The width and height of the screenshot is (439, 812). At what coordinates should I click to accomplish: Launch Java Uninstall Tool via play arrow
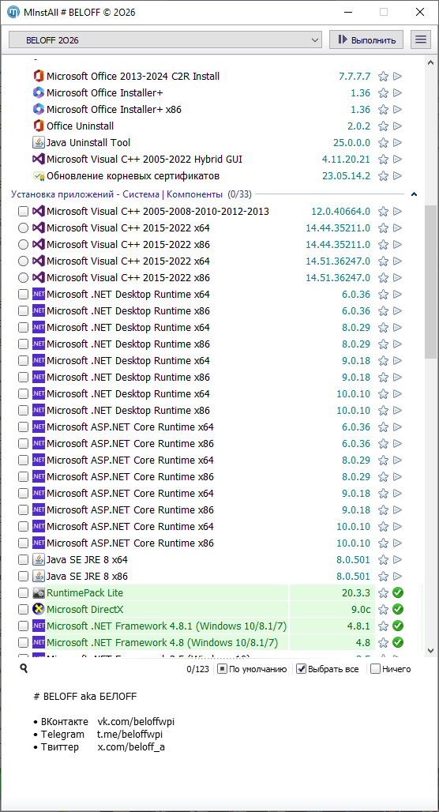pyautogui.click(x=398, y=143)
